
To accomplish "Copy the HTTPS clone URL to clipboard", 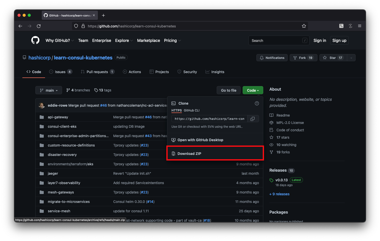I will coord(253,119).
